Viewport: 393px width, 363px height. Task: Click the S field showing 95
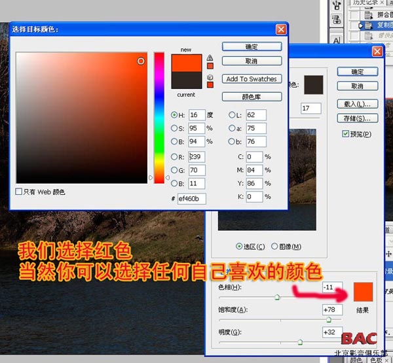(x=196, y=128)
